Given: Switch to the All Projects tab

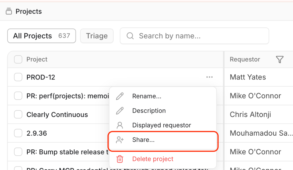Looking at the screenshot, I should [41, 36].
